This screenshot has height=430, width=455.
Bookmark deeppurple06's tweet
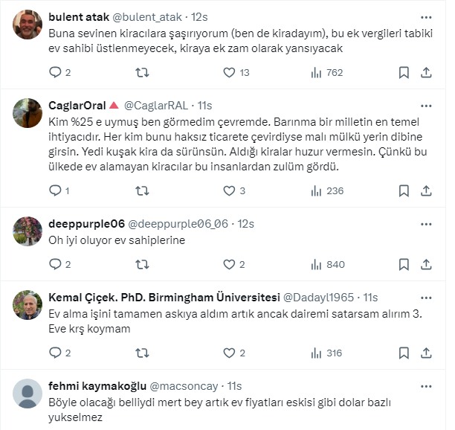404,264
